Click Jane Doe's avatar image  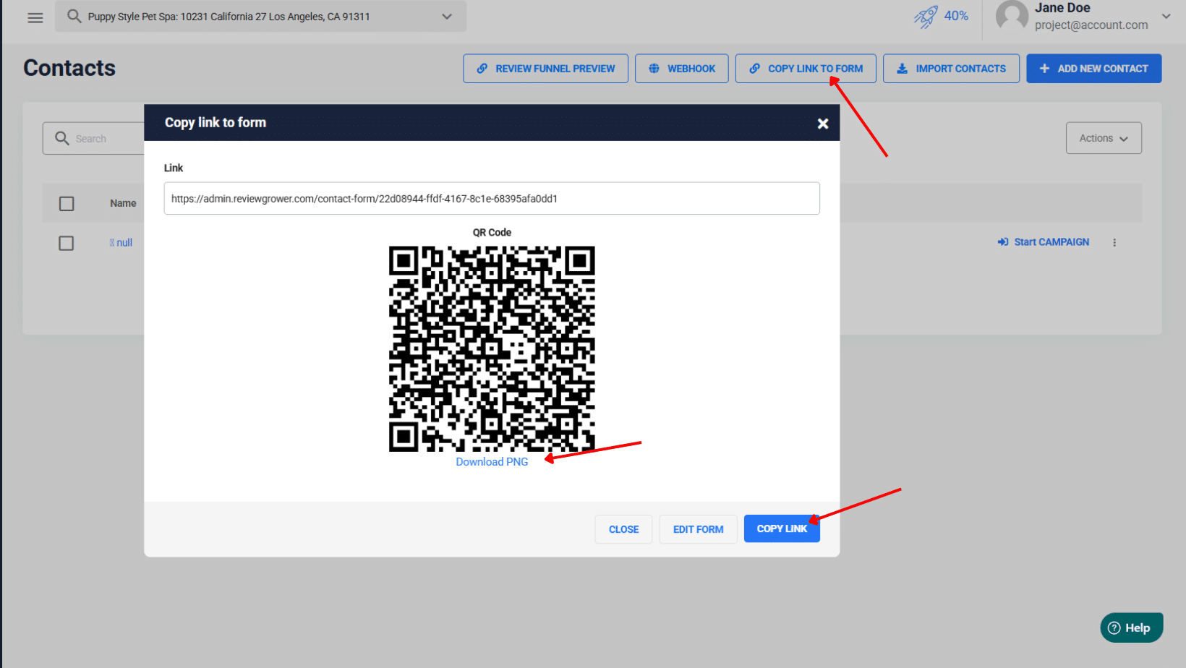1012,16
